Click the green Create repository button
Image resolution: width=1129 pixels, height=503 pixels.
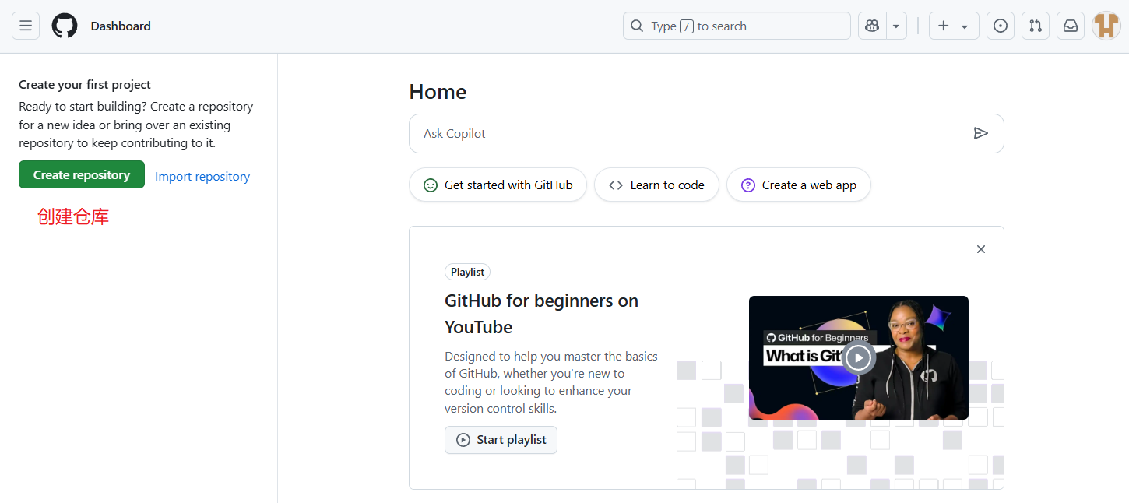(82, 174)
